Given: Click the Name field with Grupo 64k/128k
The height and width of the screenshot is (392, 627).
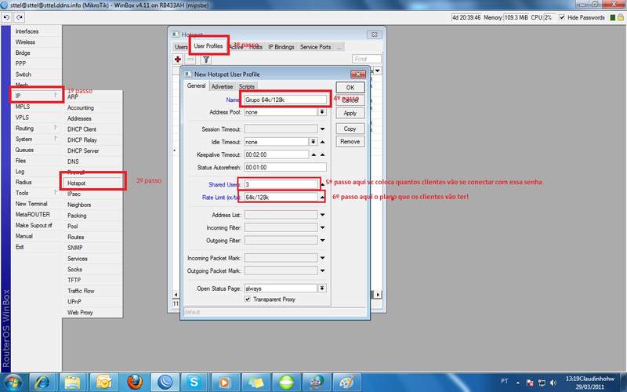Looking at the screenshot, I should click(x=285, y=100).
